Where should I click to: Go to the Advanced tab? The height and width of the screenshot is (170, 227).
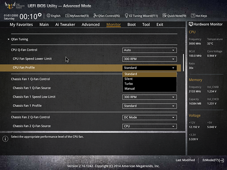[x=91, y=25]
